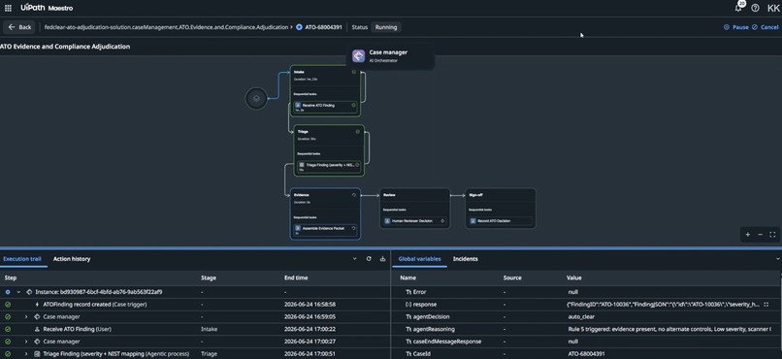This screenshot has height=359, width=782.
Task: Click success icon for ATOFinding record created
Action: pyautogui.click(x=8, y=304)
